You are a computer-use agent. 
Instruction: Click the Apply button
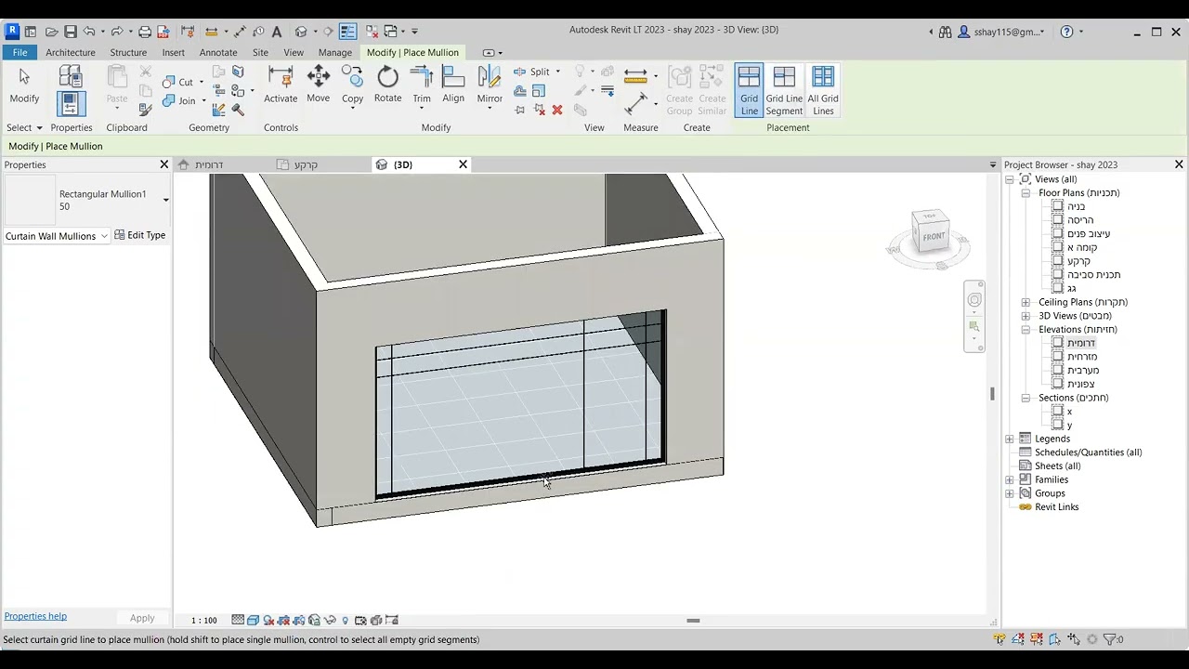(x=142, y=618)
